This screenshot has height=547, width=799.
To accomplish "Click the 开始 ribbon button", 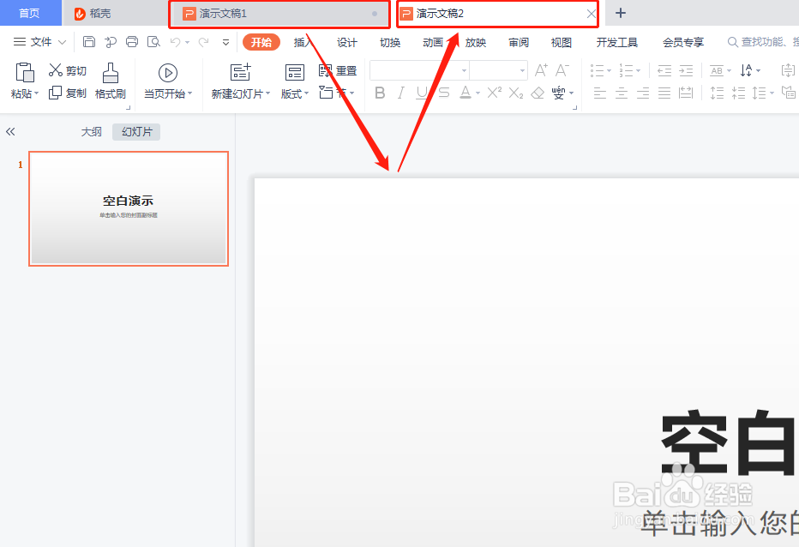I will coord(261,41).
